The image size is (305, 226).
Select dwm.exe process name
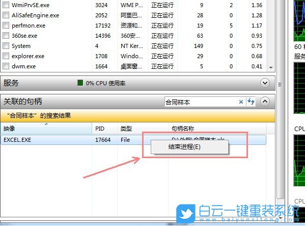coord(24,66)
